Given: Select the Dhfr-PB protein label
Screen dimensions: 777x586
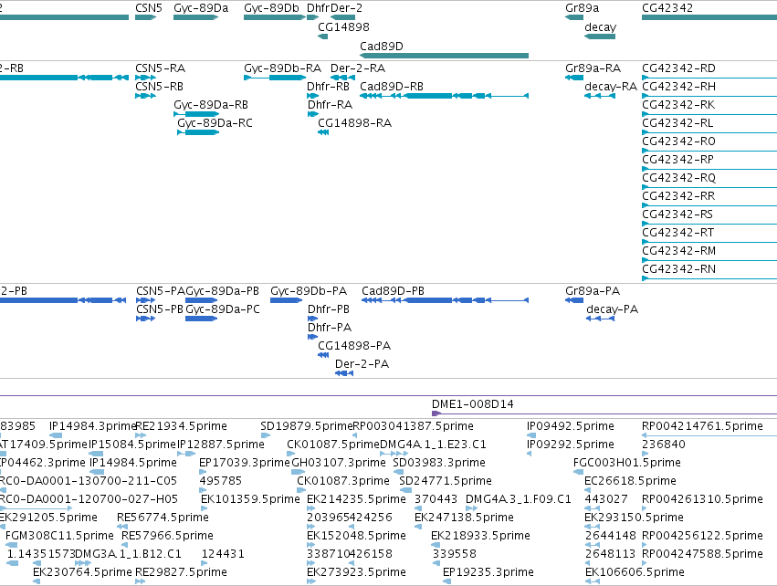Looking at the screenshot, I should point(329,309).
